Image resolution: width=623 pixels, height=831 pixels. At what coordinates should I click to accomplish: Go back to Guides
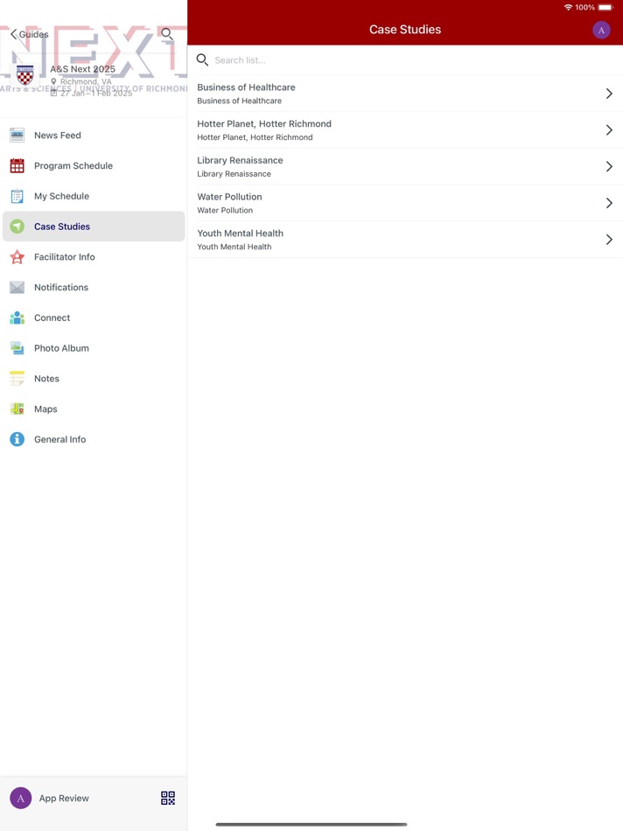pos(29,34)
